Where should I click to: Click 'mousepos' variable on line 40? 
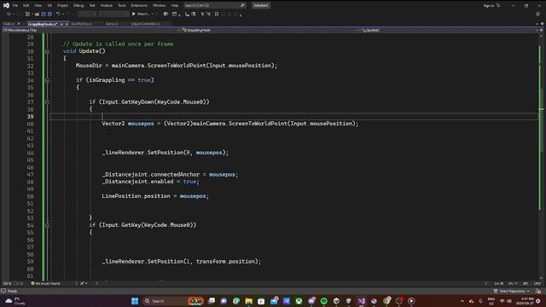141,124
